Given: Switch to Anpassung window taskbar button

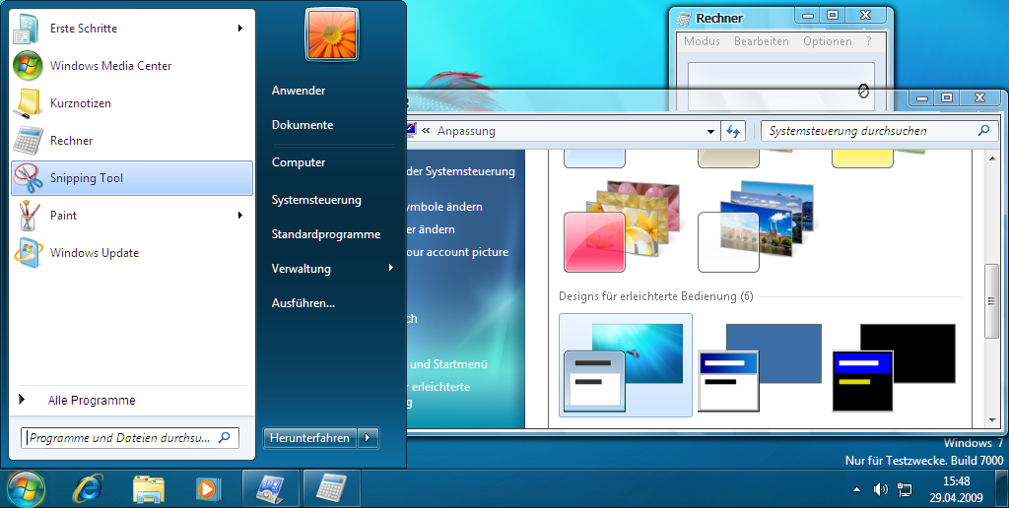Looking at the screenshot, I should [271, 488].
